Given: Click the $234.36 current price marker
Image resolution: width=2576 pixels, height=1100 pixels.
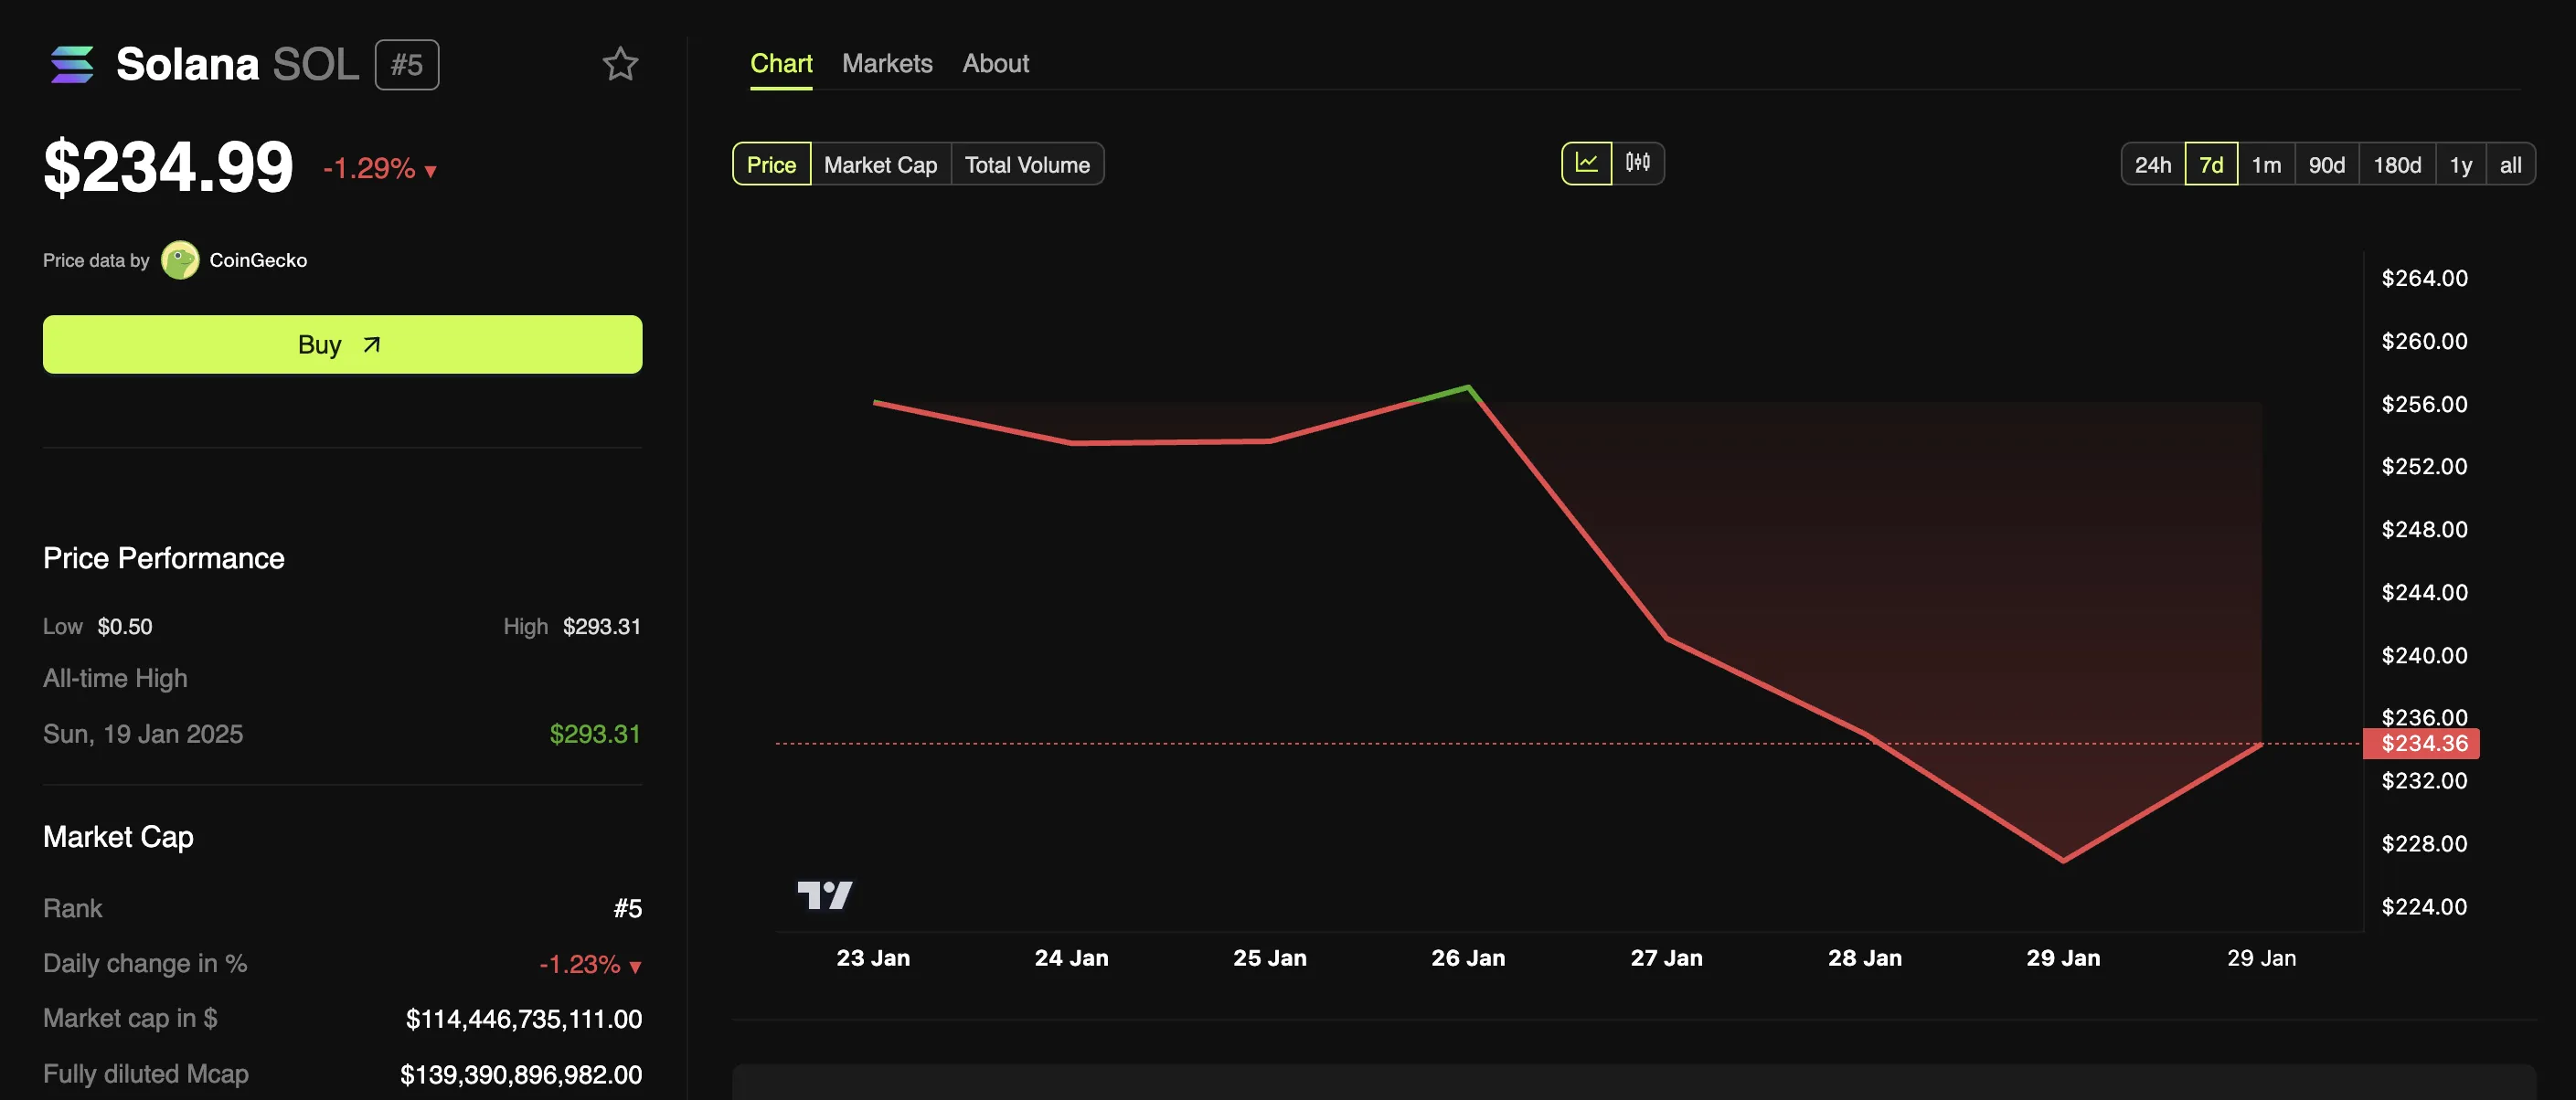Looking at the screenshot, I should point(2421,744).
